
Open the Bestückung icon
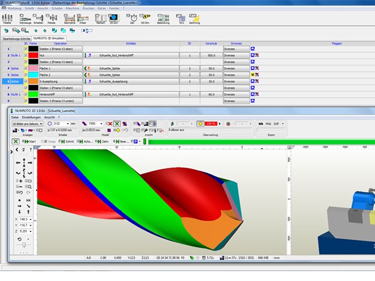(163, 19)
